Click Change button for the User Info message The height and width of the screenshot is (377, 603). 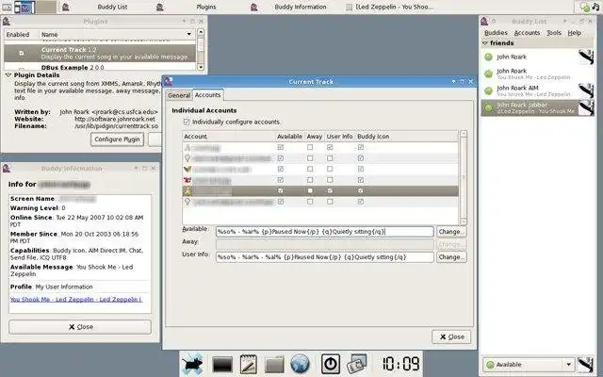[x=451, y=257]
